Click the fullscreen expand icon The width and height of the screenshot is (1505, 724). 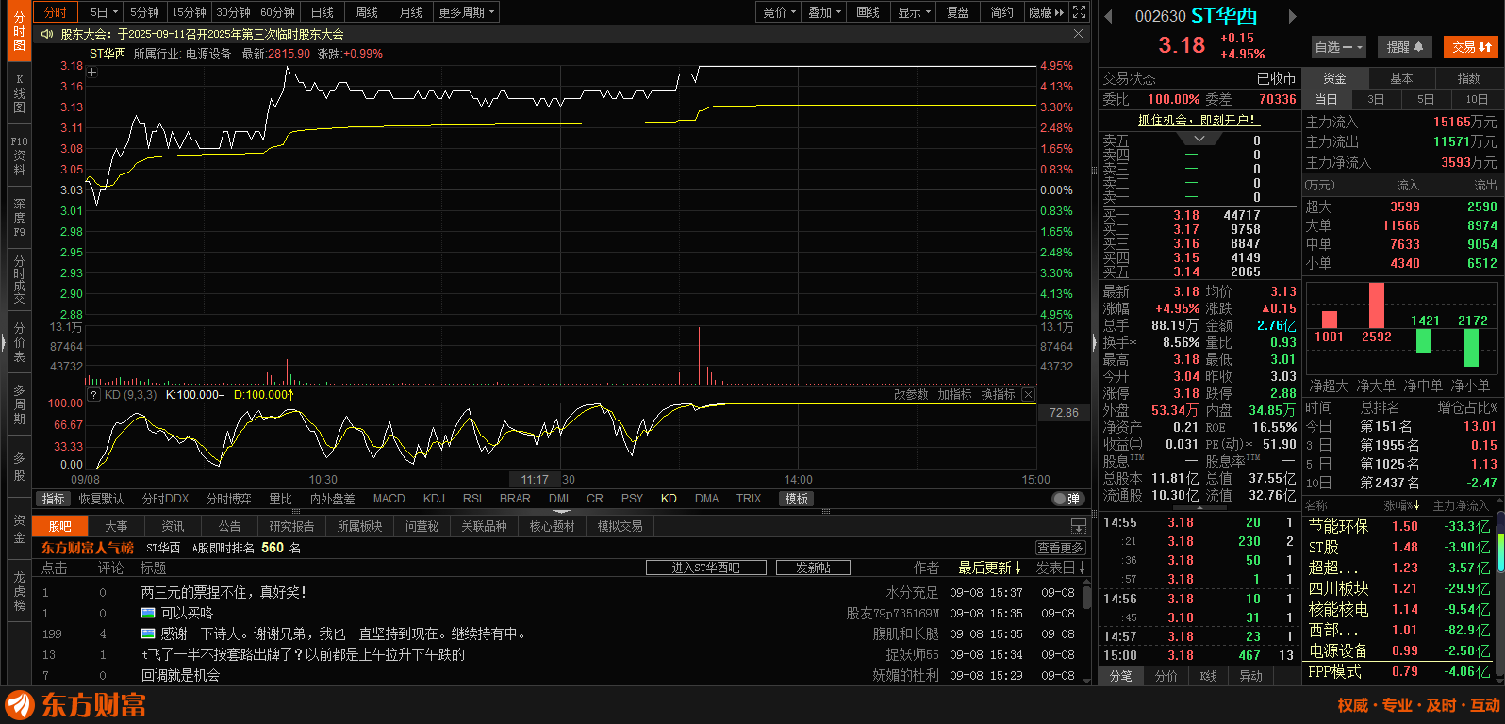1079,12
